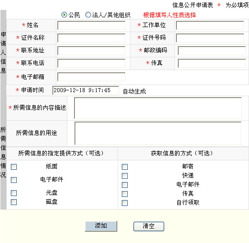249x243 pixels.
Task: Click the 所需信息的内容描述 text area
Action: 158,108
